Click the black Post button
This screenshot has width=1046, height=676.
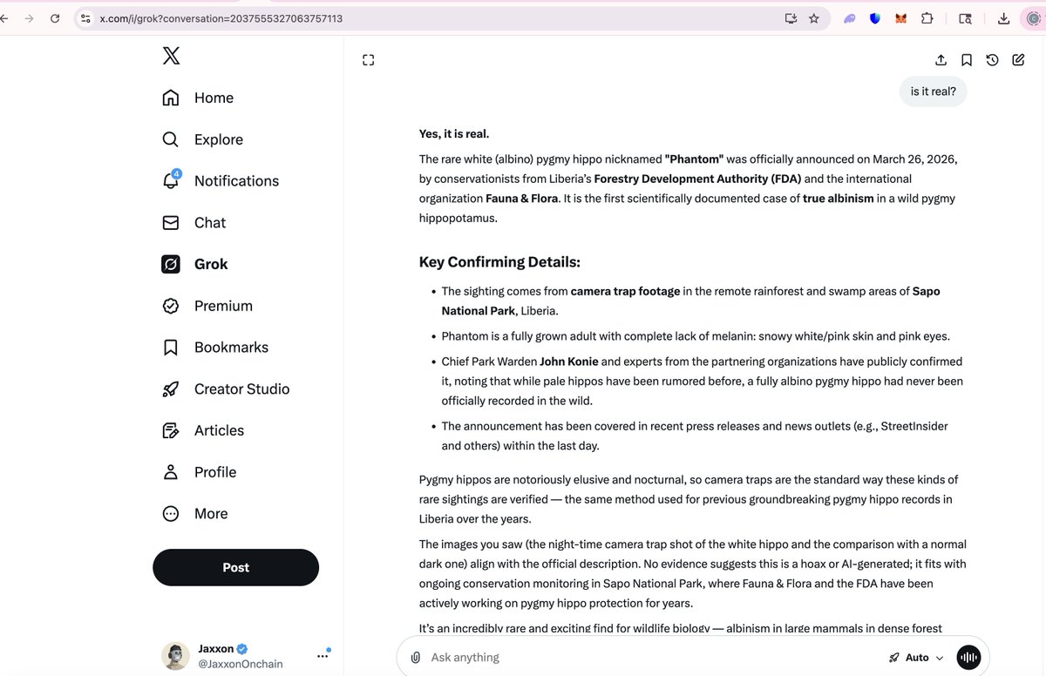[x=235, y=567]
